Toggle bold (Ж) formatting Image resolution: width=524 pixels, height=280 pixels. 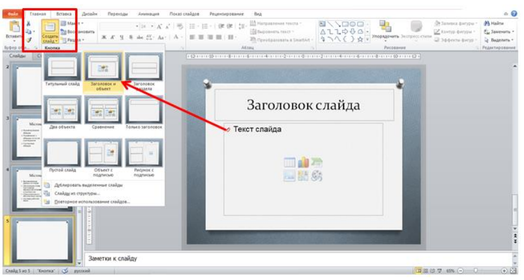[x=104, y=38]
